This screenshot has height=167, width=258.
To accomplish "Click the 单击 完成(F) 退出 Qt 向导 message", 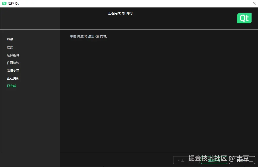I will [89, 36].
